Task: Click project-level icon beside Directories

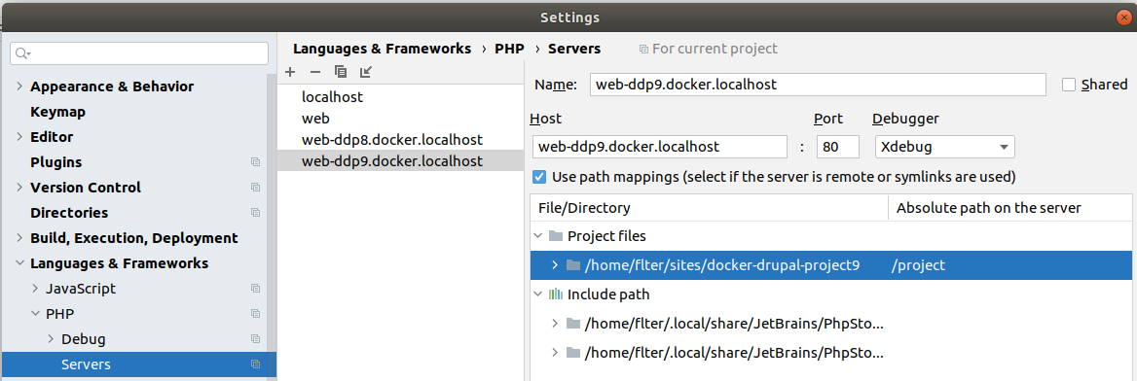Action: click(255, 213)
